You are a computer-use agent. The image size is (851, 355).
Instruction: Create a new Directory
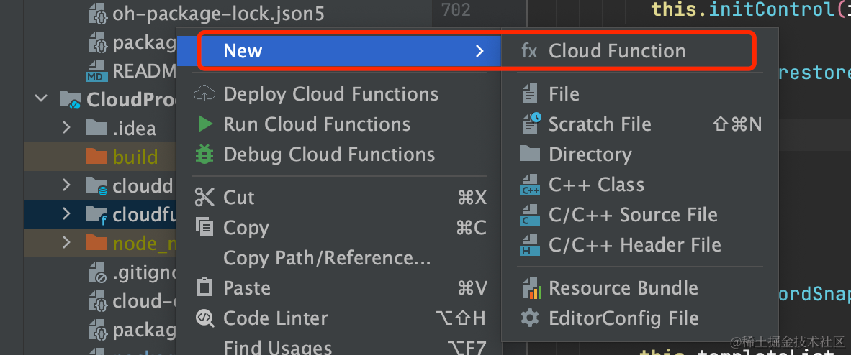click(590, 155)
